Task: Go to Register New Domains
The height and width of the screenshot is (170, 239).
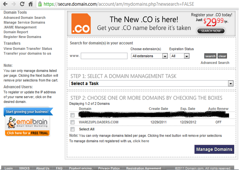Action: [x=22, y=37]
